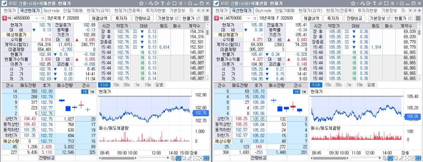The width and height of the screenshot is (423, 162).
Task: Expand 괴리율 dropdown in 10년국채 window
Action: (283, 64)
